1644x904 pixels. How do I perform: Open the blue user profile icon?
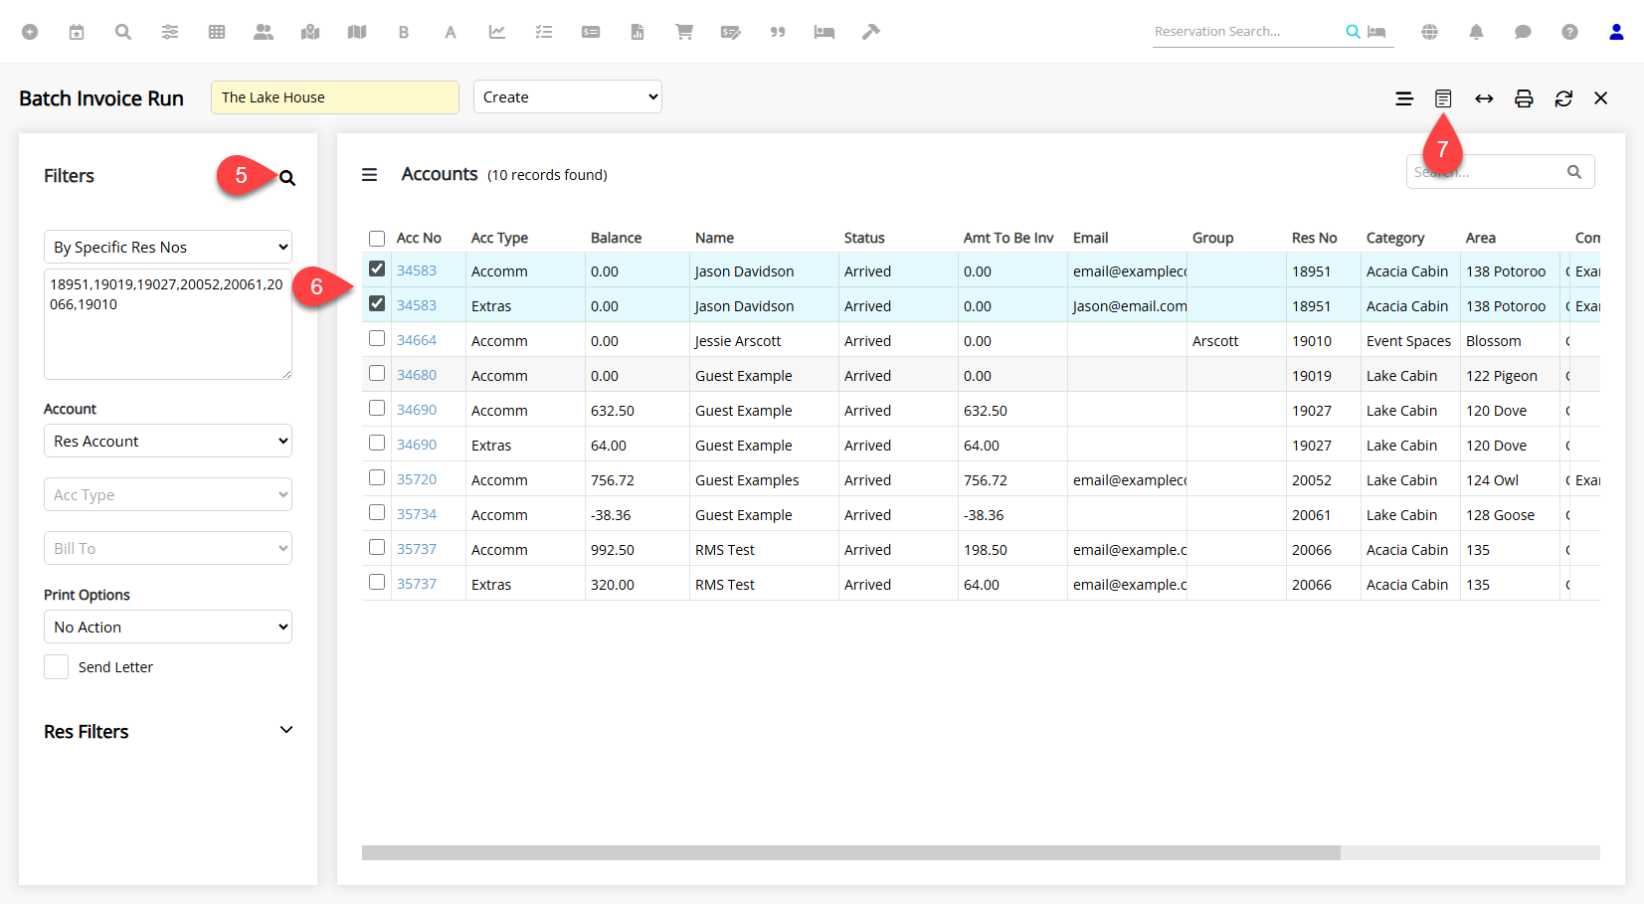click(1616, 32)
